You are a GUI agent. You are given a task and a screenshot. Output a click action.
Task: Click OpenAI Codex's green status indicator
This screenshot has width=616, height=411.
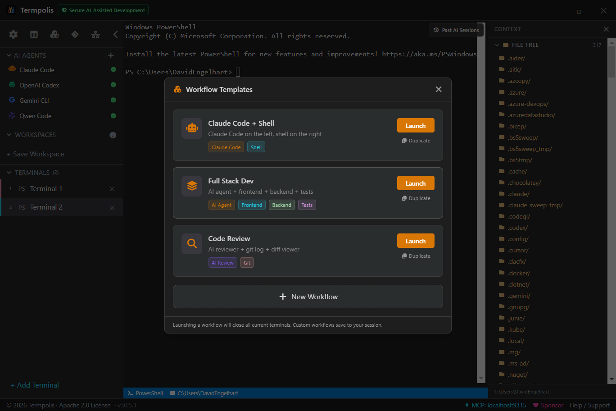[x=113, y=85]
